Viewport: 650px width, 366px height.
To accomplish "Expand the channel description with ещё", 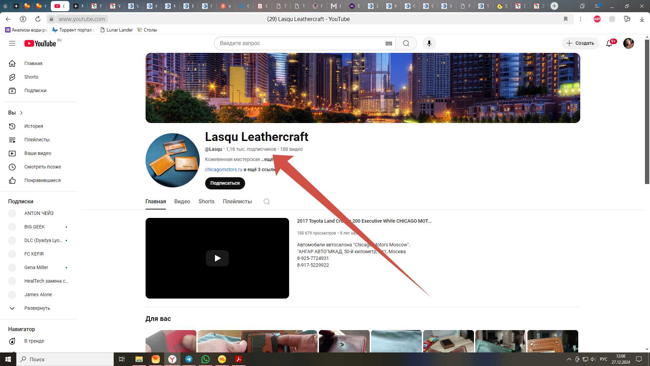I will (268, 159).
